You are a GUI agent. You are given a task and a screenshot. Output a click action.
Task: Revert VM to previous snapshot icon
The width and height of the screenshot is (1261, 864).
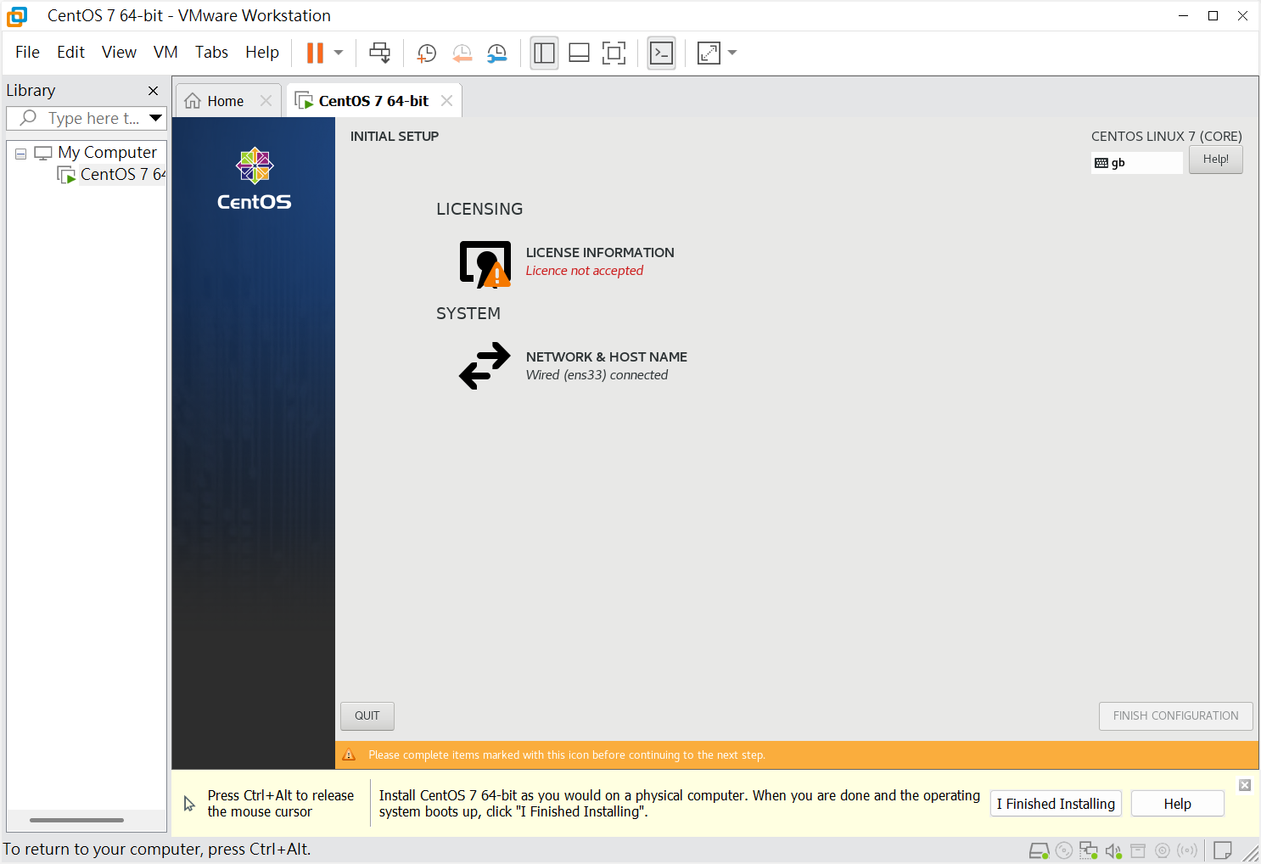(x=462, y=53)
